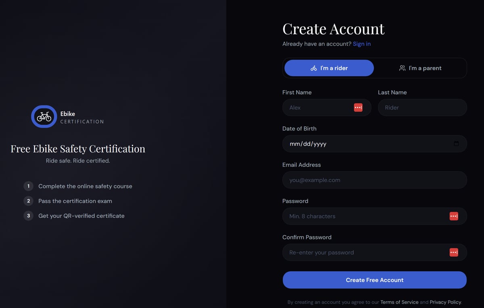Open the Date of Birth calendar picker
The height and width of the screenshot is (308, 484).
point(456,144)
